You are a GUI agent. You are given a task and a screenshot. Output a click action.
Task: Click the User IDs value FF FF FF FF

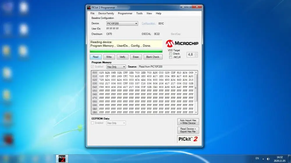click(112, 29)
